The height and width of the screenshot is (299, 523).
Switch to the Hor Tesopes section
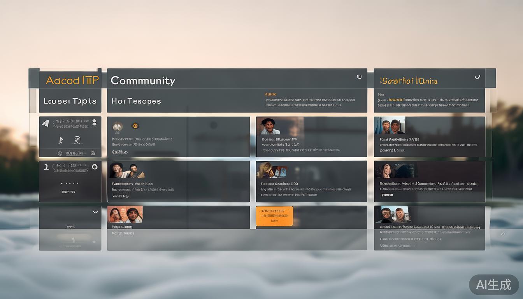[136, 101]
